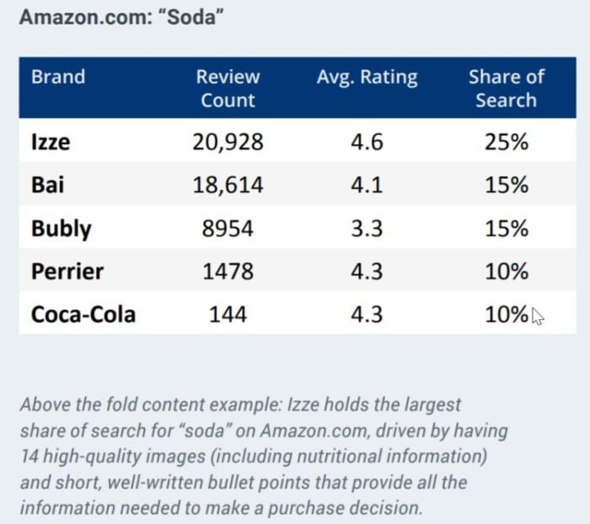Screen dimensions: 590x524
Task: Click the Izze brand name
Action: tap(51, 142)
